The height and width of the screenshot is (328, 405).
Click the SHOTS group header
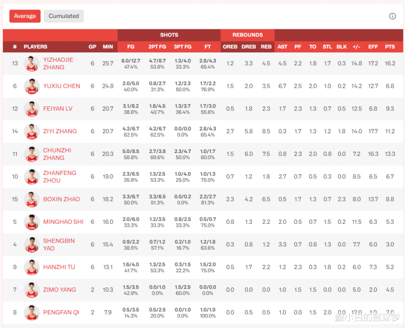point(169,35)
